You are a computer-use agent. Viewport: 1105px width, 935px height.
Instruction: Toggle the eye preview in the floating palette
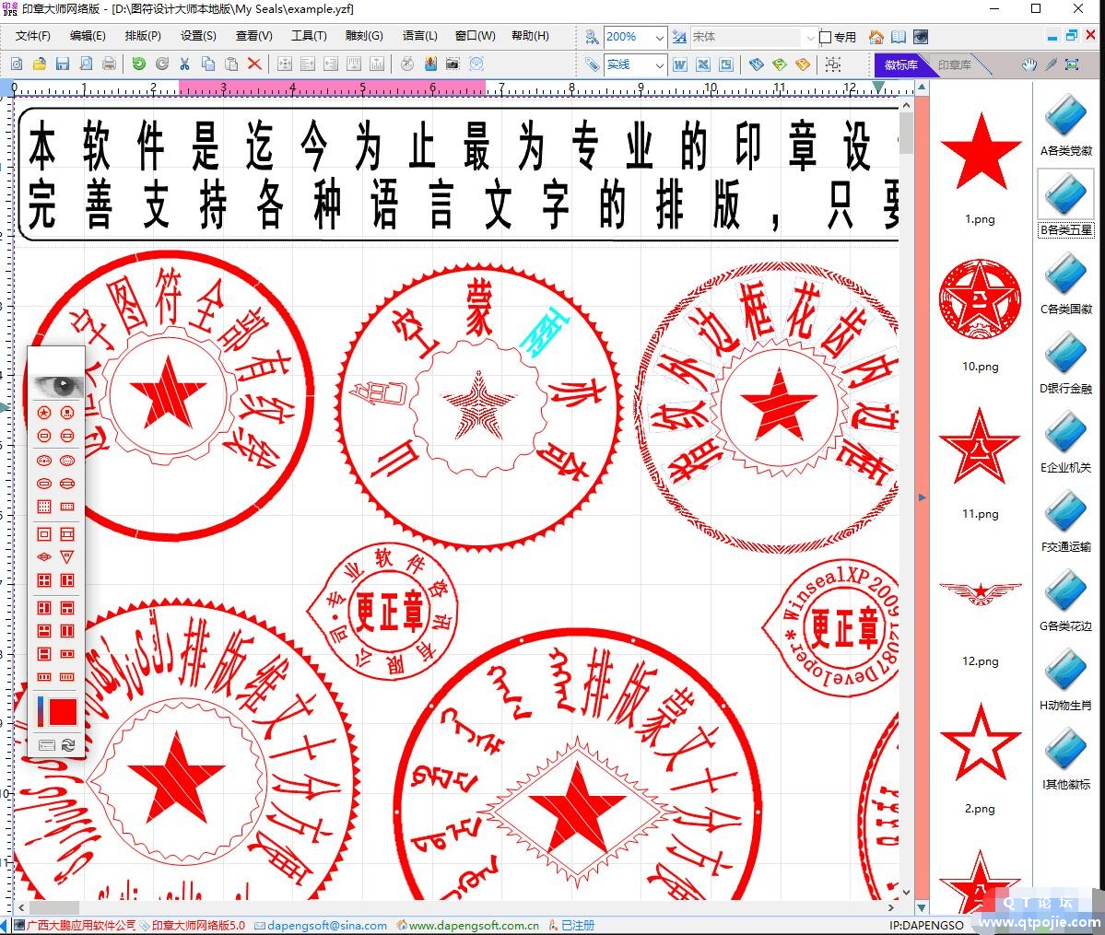coord(58,385)
